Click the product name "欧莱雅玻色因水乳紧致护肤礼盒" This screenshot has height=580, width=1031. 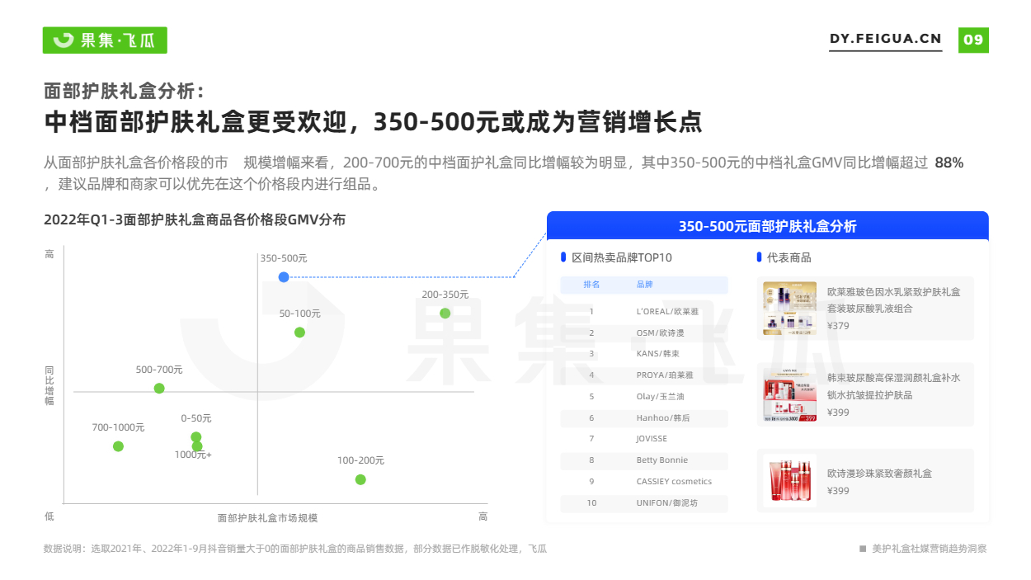tap(894, 292)
